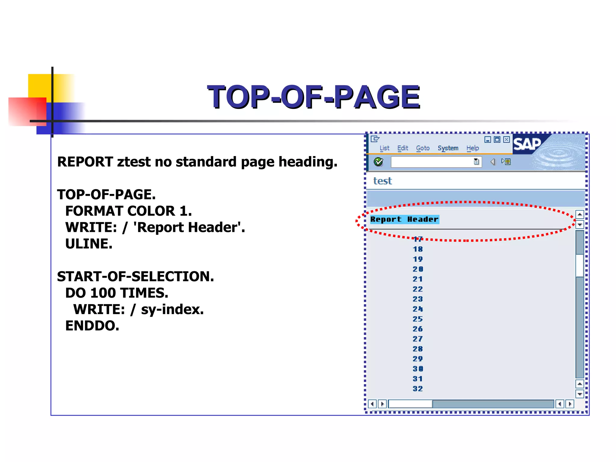
Task: Click last scroll-left arrow on horizontal scrollbar
Action: (x=560, y=404)
